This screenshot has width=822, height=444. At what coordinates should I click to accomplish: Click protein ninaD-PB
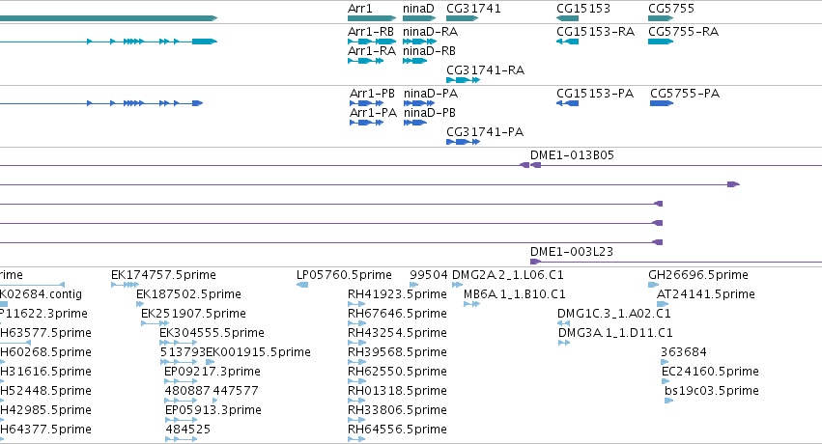[429, 113]
